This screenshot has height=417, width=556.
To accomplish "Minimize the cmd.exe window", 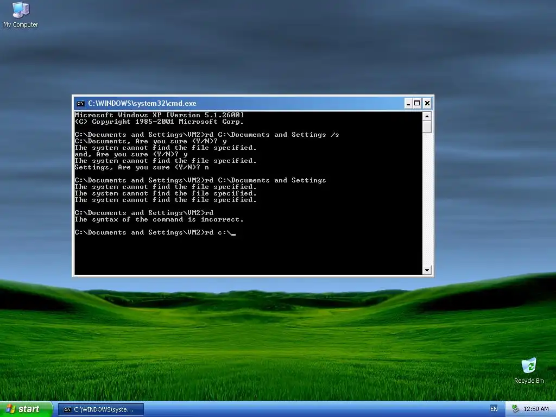I will click(408, 103).
